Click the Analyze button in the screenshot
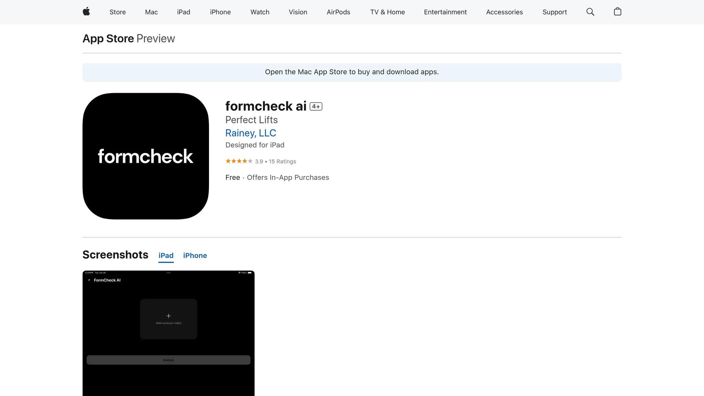 coord(168,360)
